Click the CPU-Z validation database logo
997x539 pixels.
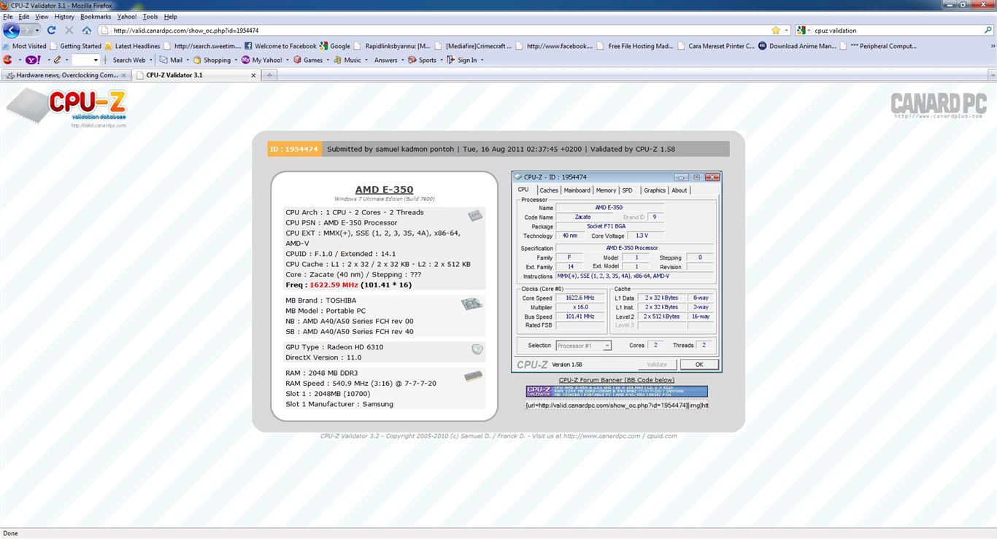(x=67, y=108)
